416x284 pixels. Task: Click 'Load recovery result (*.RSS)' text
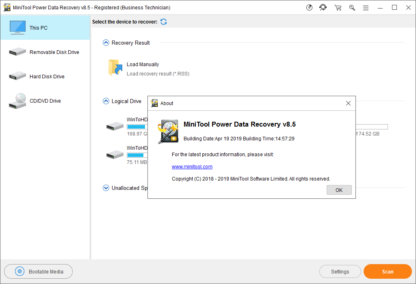coord(158,74)
